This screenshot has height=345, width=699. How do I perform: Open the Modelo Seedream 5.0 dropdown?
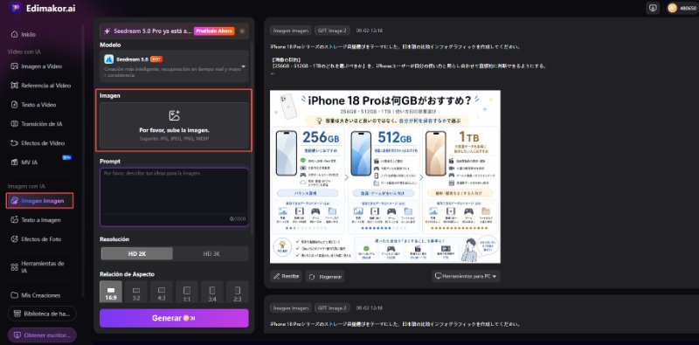pyautogui.click(x=174, y=66)
